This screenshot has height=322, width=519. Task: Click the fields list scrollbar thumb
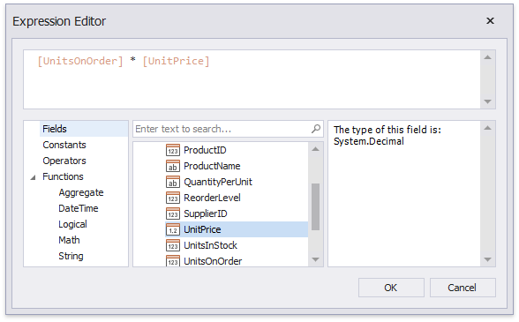pyautogui.click(x=315, y=206)
